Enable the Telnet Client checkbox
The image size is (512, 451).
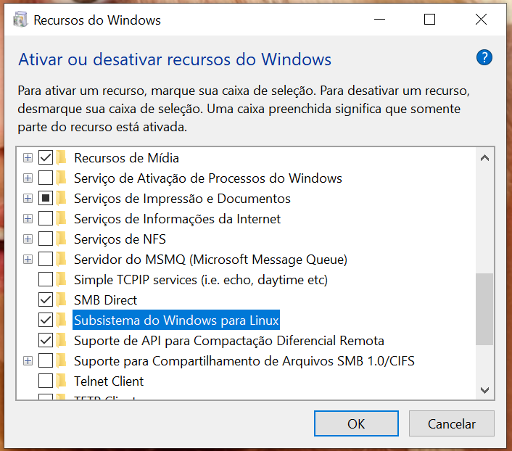coord(46,381)
